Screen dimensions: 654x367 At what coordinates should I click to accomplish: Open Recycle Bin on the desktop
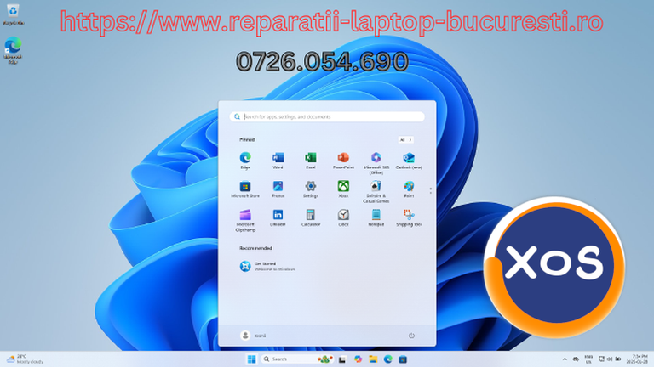[13, 19]
